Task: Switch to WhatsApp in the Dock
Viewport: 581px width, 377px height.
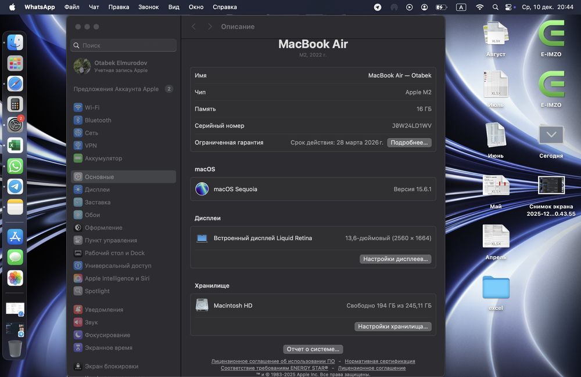Action: point(15,166)
